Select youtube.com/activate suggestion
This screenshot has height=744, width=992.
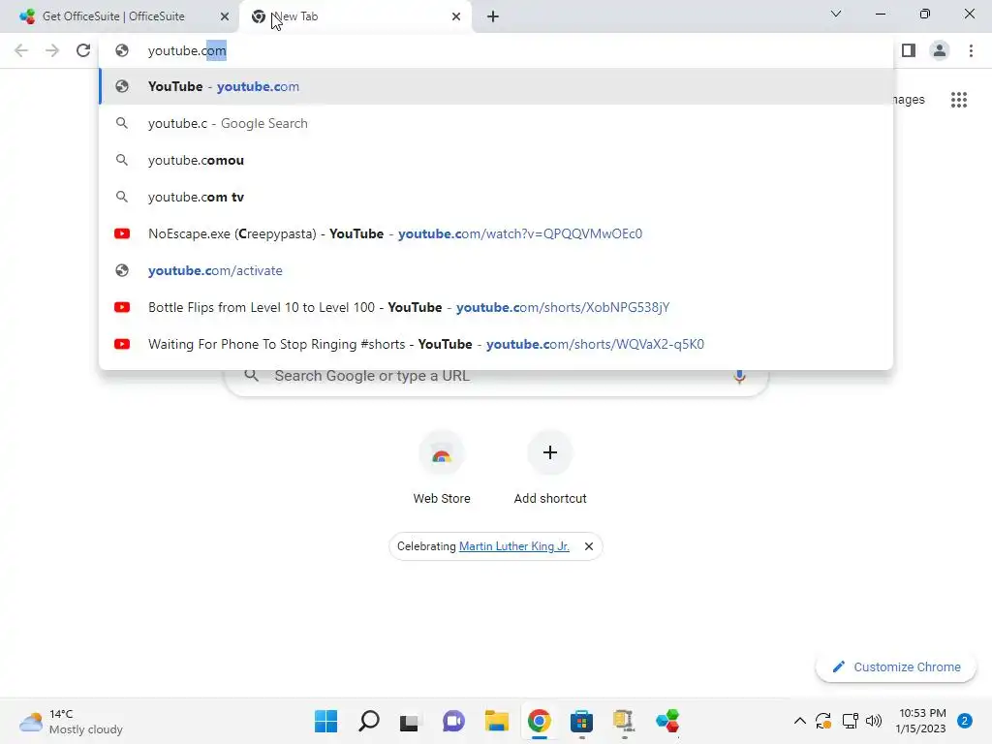coord(496,270)
